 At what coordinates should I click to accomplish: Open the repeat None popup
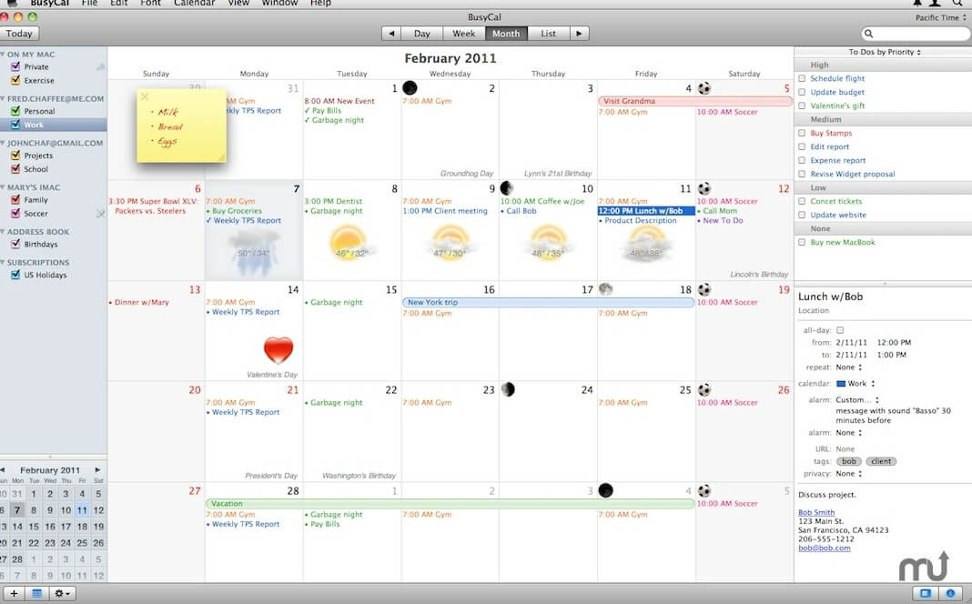[848, 367]
